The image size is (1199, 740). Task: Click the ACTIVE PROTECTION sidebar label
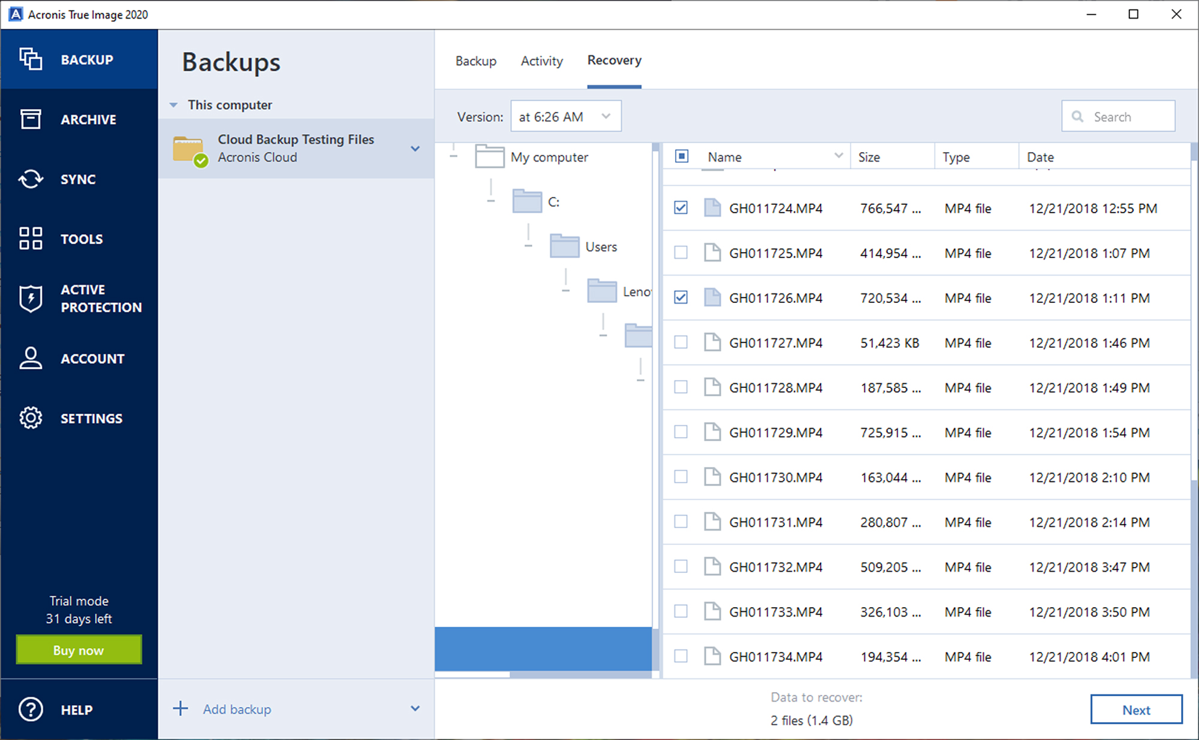click(101, 298)
